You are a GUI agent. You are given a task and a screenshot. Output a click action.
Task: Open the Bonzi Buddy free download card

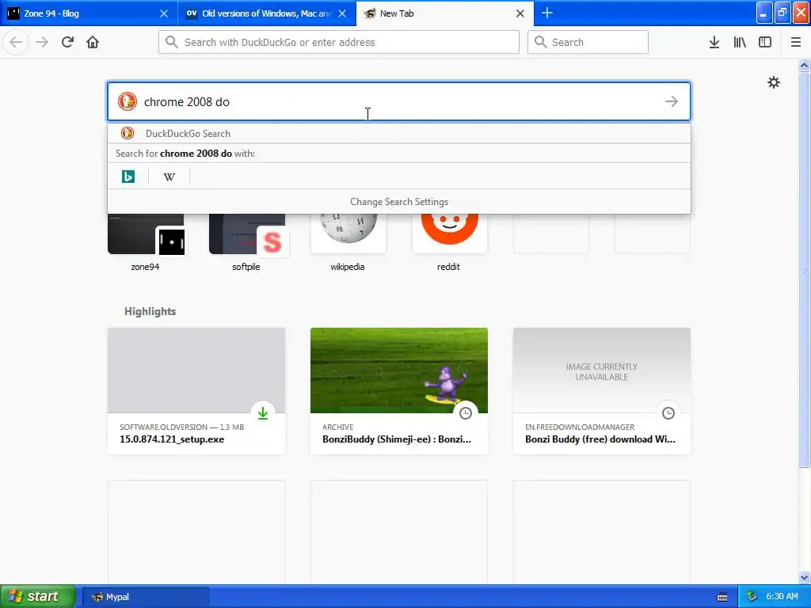point(602,391)
